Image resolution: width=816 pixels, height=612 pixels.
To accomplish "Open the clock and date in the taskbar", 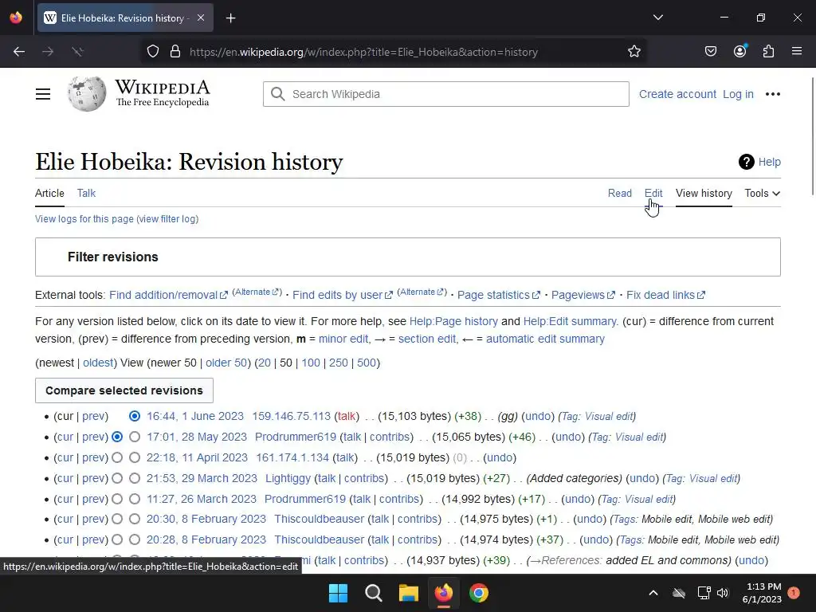I will coord(763,593).
